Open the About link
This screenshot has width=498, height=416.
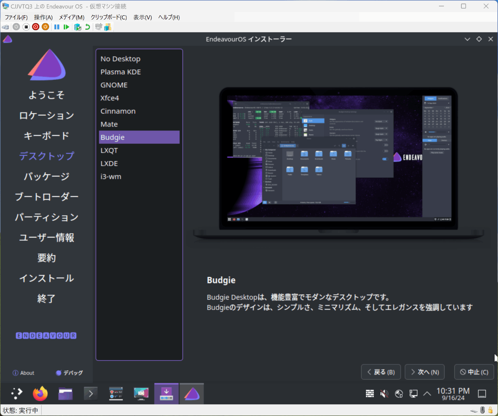coord(23,373)
